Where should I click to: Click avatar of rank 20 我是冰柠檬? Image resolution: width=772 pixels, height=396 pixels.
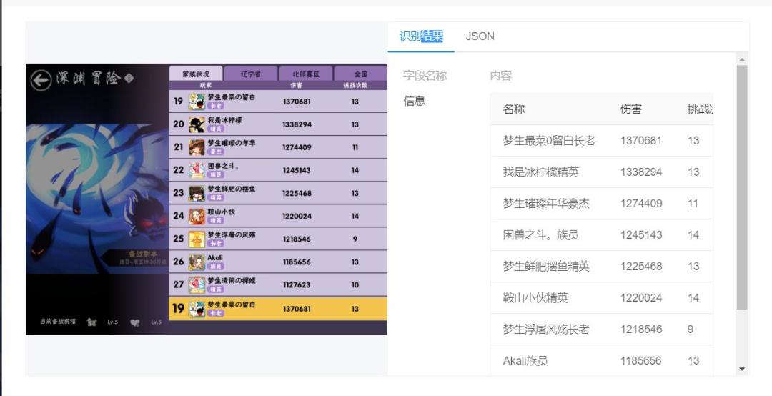[x=197, y=124]
